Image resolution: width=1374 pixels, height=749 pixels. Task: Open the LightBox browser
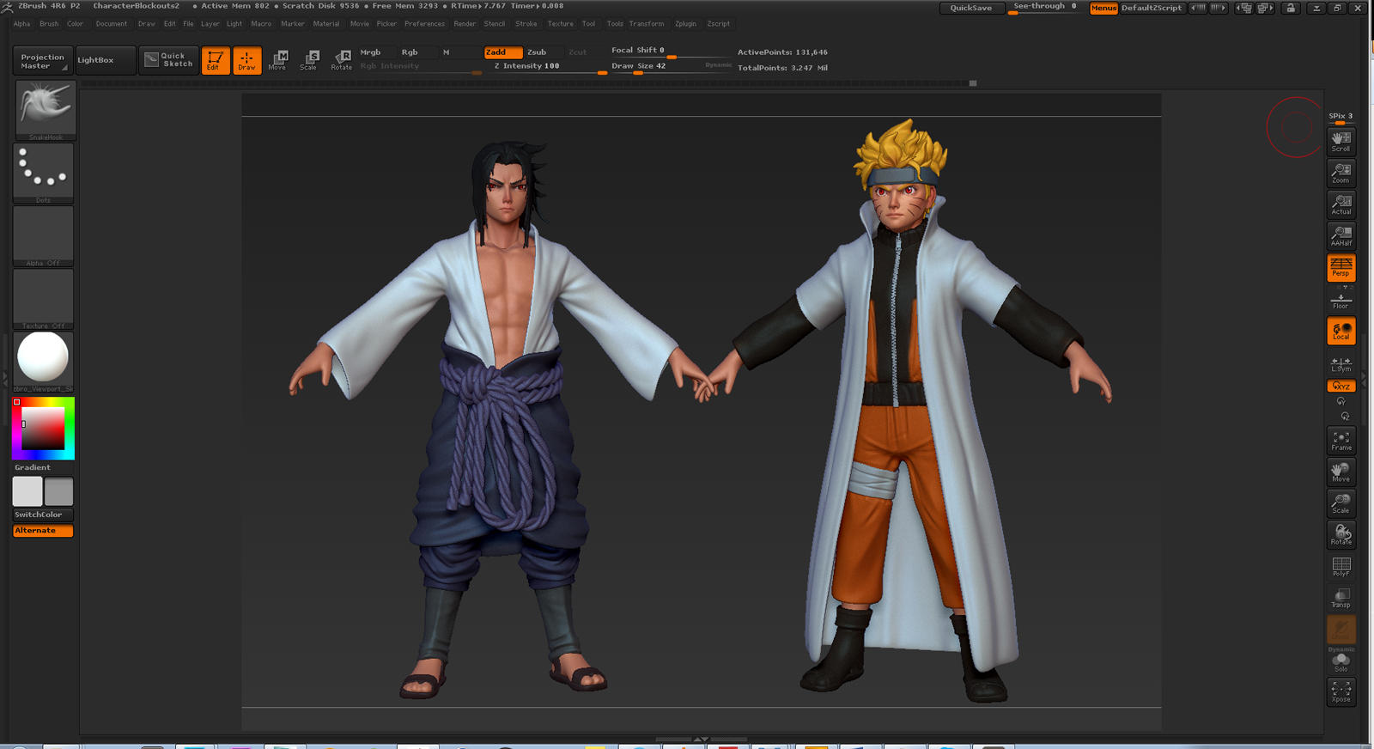tap(105, 60)
